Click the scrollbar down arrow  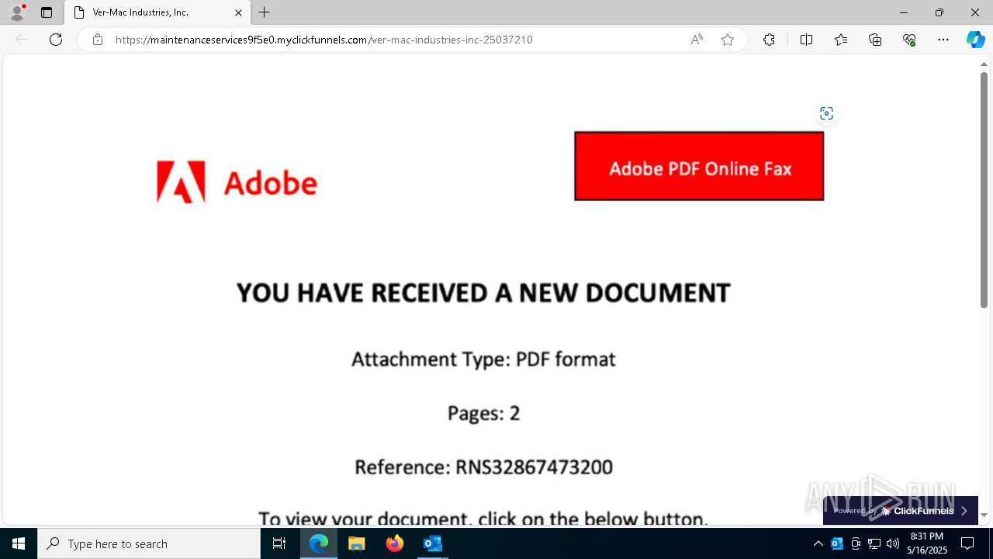point(984,515)
